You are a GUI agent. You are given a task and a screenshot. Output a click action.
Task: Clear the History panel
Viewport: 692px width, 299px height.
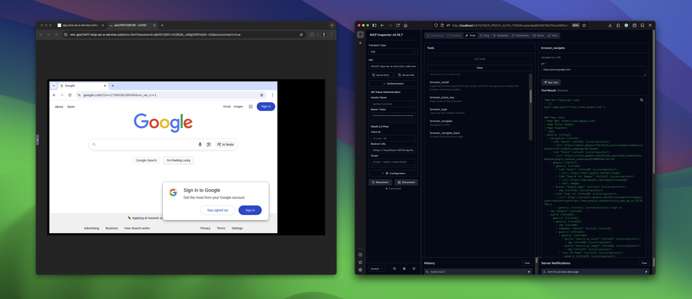pyautogui.click(x=527, y=263)
